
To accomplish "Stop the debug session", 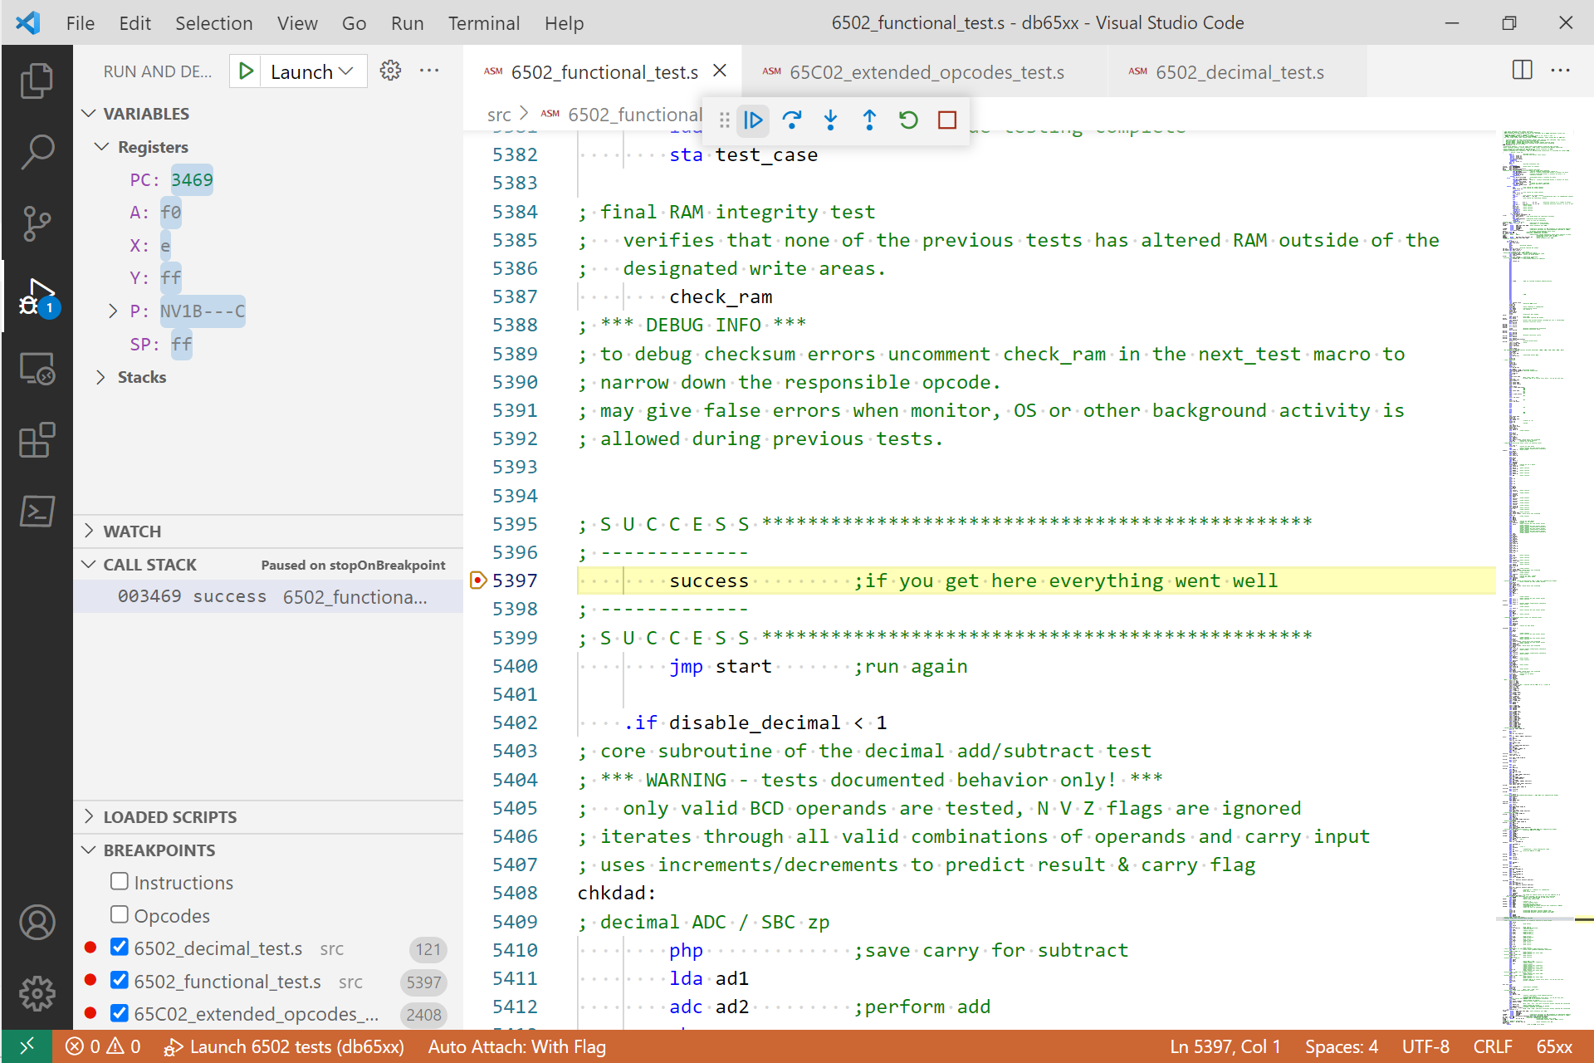I will coord(946,120).
